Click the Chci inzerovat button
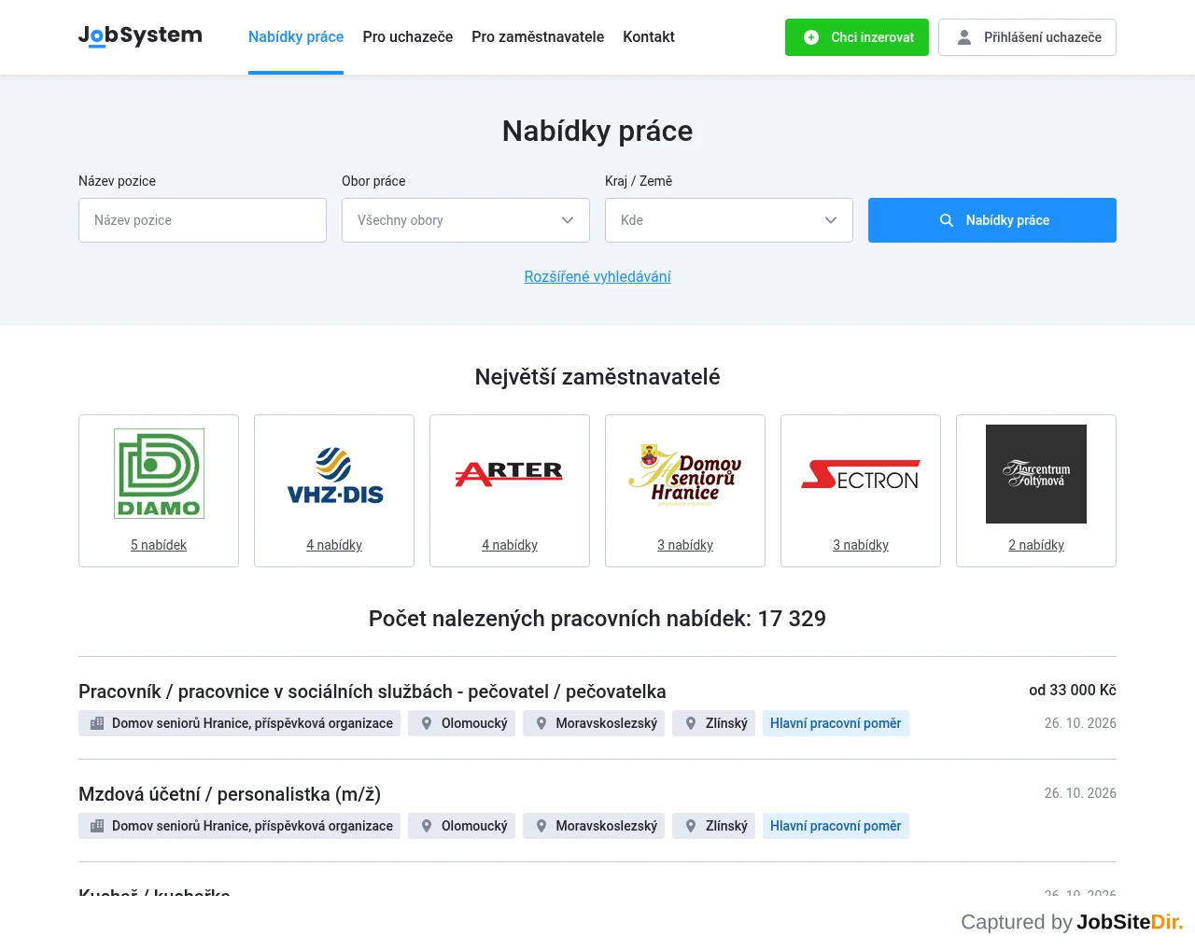The width and height of the screenshot is (1195, 950). [857, 37]
